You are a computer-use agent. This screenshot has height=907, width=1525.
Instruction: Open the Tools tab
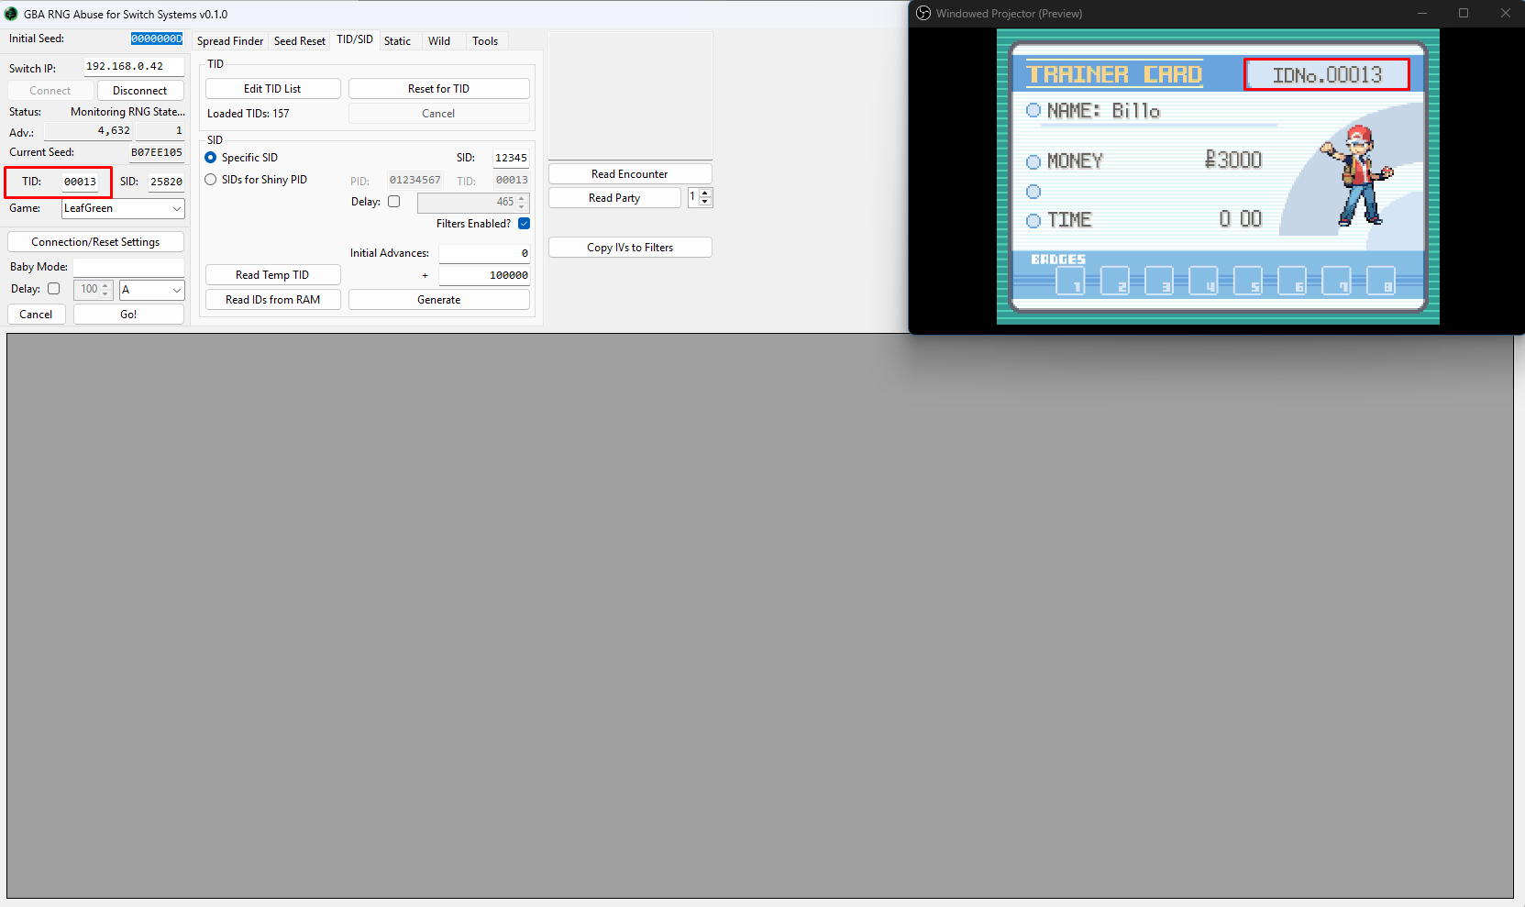click(x=485, y=41)
